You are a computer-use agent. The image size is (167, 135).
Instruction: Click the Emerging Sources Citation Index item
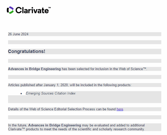coord(51,93)
